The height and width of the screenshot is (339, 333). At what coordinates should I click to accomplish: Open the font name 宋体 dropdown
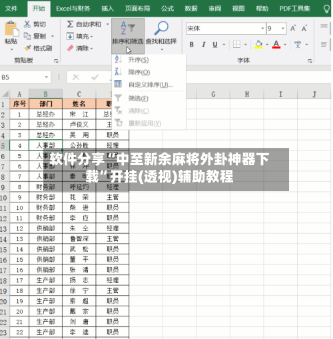click(262, 28)
